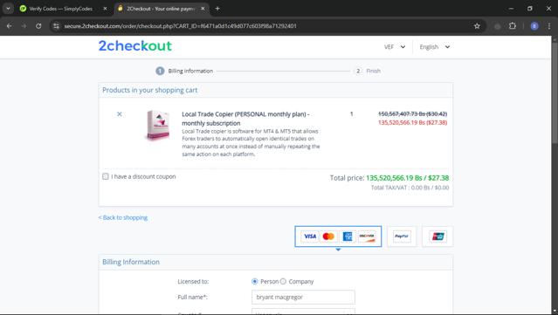Click the browser address bar URL

point(180,26)
